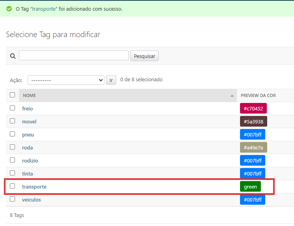Viewport: 294px width, 226px height.
Task: Mark the pneu row checkbox
Action: (x=13, y=134)
